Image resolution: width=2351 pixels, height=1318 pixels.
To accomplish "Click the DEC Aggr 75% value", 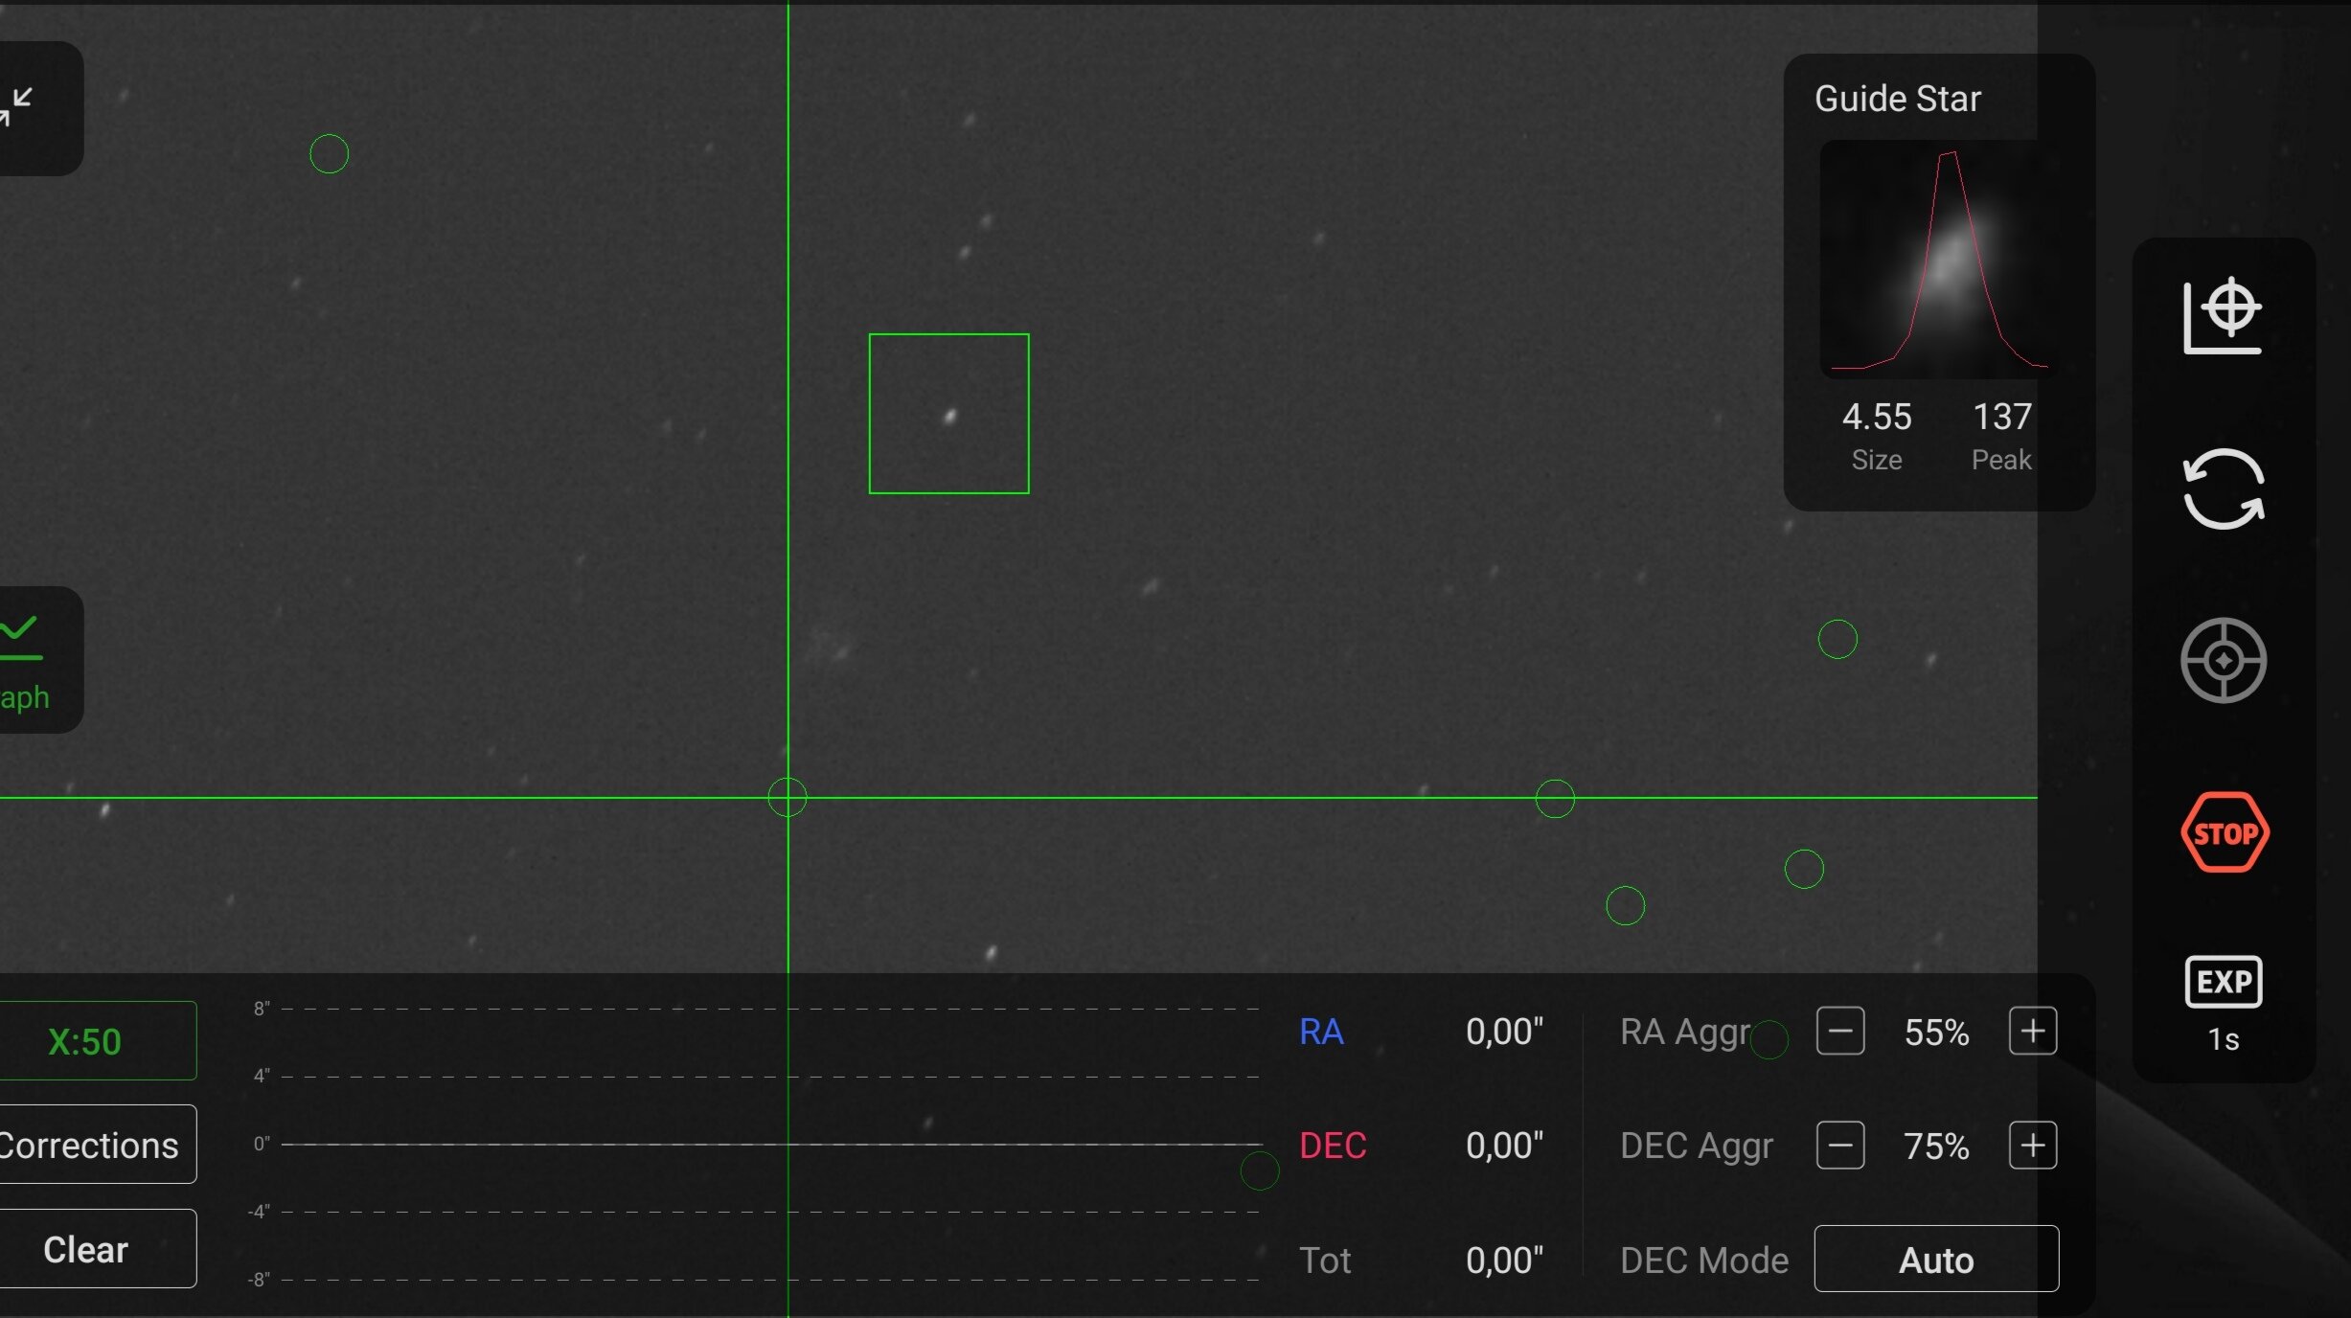I will (1935, 1146).
